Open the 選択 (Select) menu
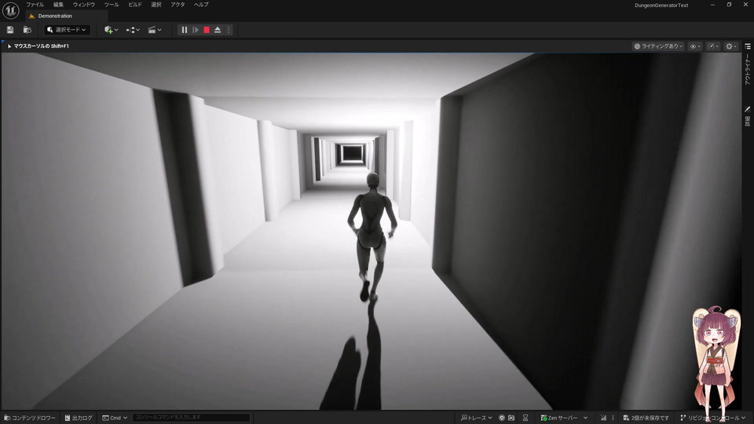 (156, 5)
